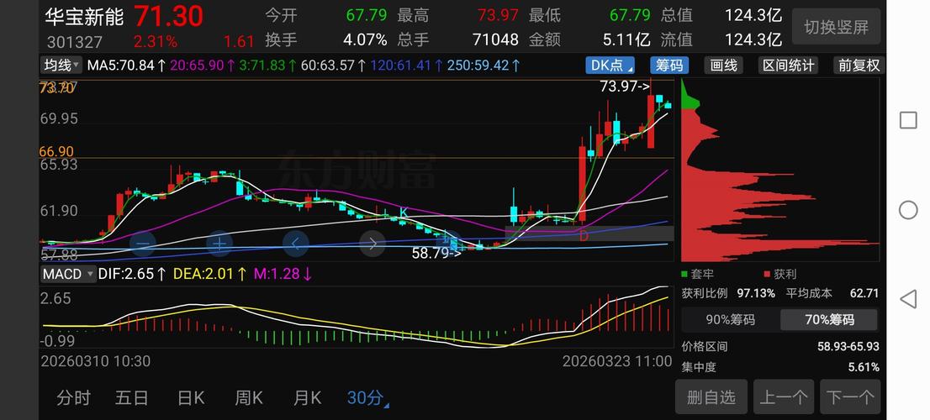The image size is (930, 420).
Task: Tap 换手 4.07% value
Action: pyautogui.click(x=365, y=40)
